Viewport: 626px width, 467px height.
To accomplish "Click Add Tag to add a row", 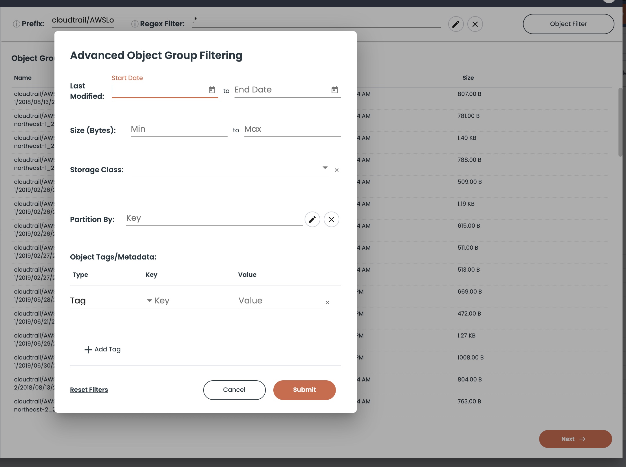I will 102,349.
